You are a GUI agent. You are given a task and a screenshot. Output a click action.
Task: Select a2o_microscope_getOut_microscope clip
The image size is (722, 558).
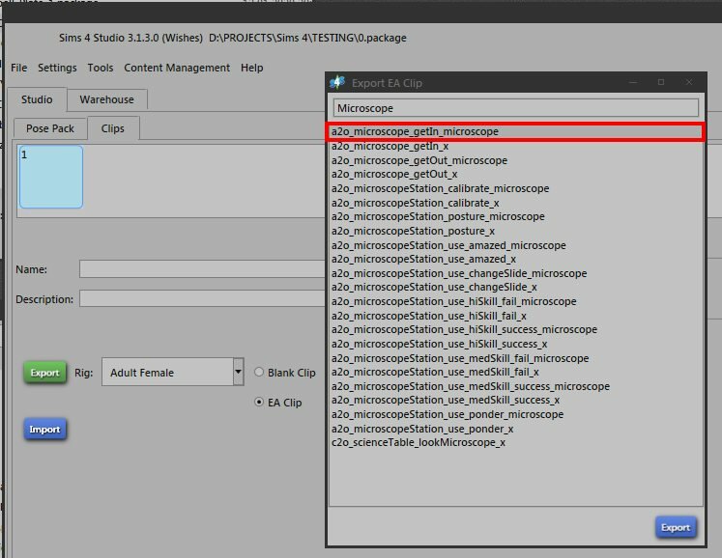pos(516,160)
